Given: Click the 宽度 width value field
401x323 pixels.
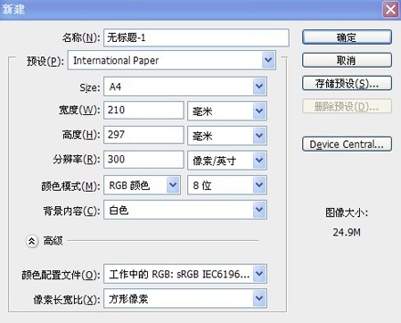Looking at the screenshot, I should (x=143, y=111).
